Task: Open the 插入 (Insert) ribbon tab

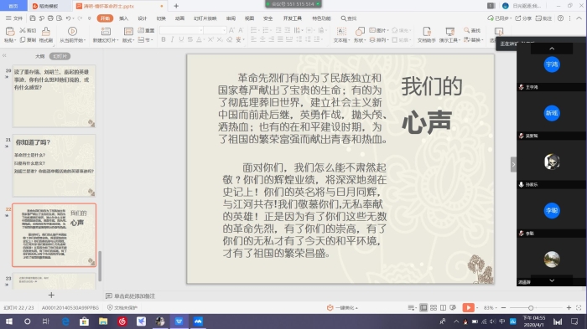Action: pyautogui.click(x=123, y=18)
